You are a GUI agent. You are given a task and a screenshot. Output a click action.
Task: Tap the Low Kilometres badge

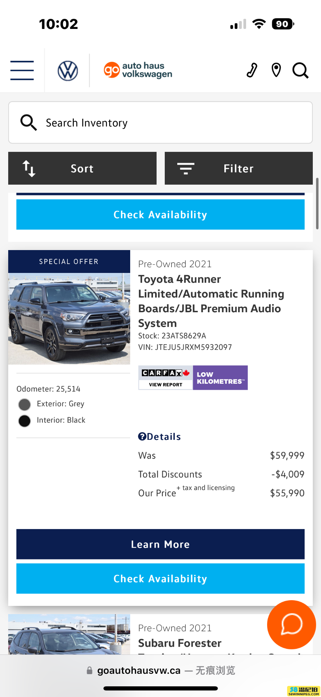pos(220,378)
